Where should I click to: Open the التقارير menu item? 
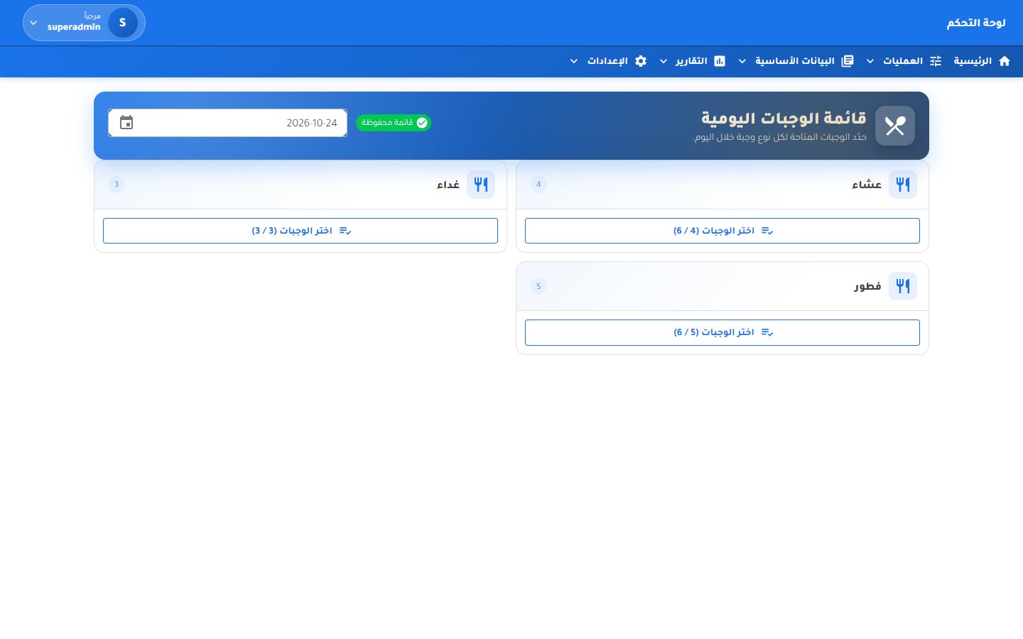point(693,61)
